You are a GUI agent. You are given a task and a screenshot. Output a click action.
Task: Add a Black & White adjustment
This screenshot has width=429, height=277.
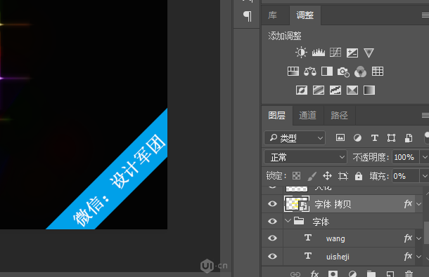pyautogui.click(x=327, y=72)
